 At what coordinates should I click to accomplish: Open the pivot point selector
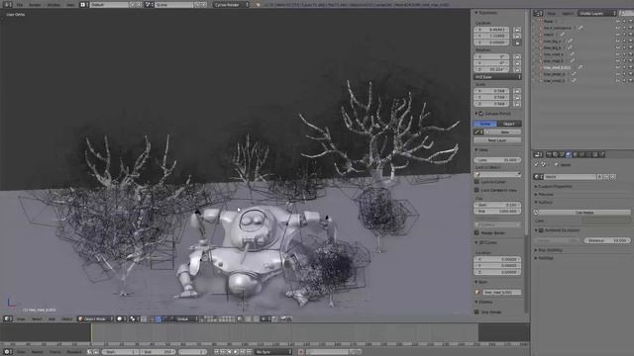(135, 318)
